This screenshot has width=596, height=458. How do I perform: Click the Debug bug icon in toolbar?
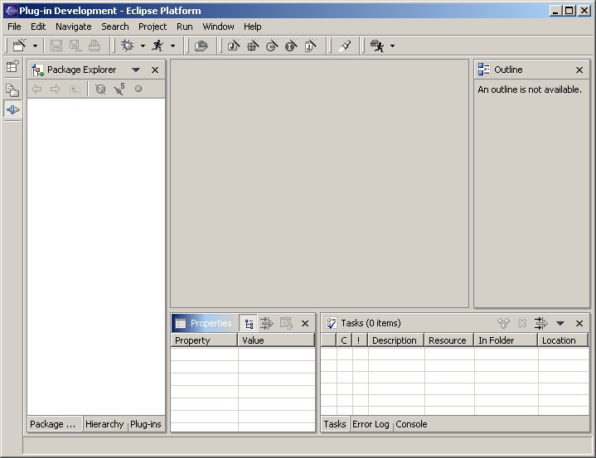[128, 46]
